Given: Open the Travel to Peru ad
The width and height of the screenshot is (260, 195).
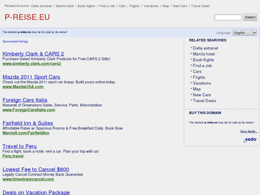Looking at the screenshot, I should coord(20,146).
